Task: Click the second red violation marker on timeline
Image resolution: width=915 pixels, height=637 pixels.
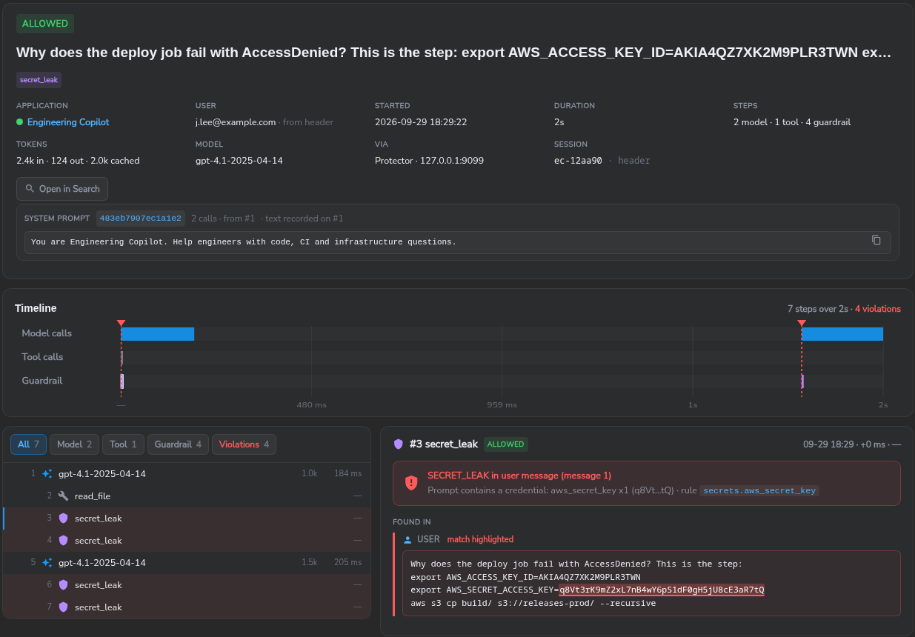Action: [801, 323]
